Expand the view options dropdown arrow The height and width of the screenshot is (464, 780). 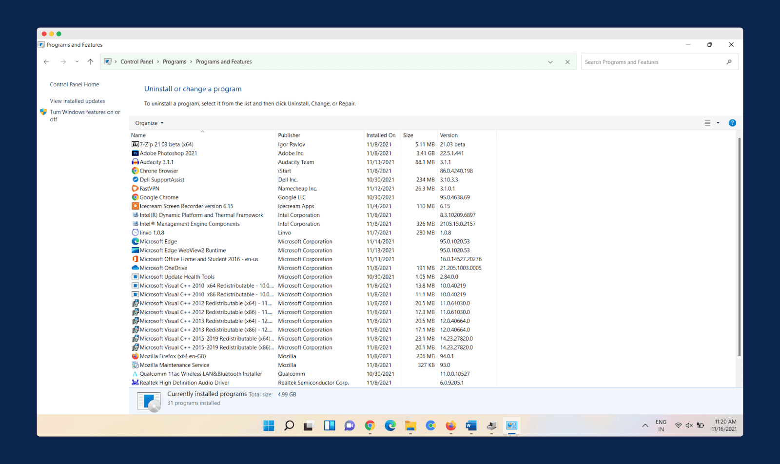718,123
